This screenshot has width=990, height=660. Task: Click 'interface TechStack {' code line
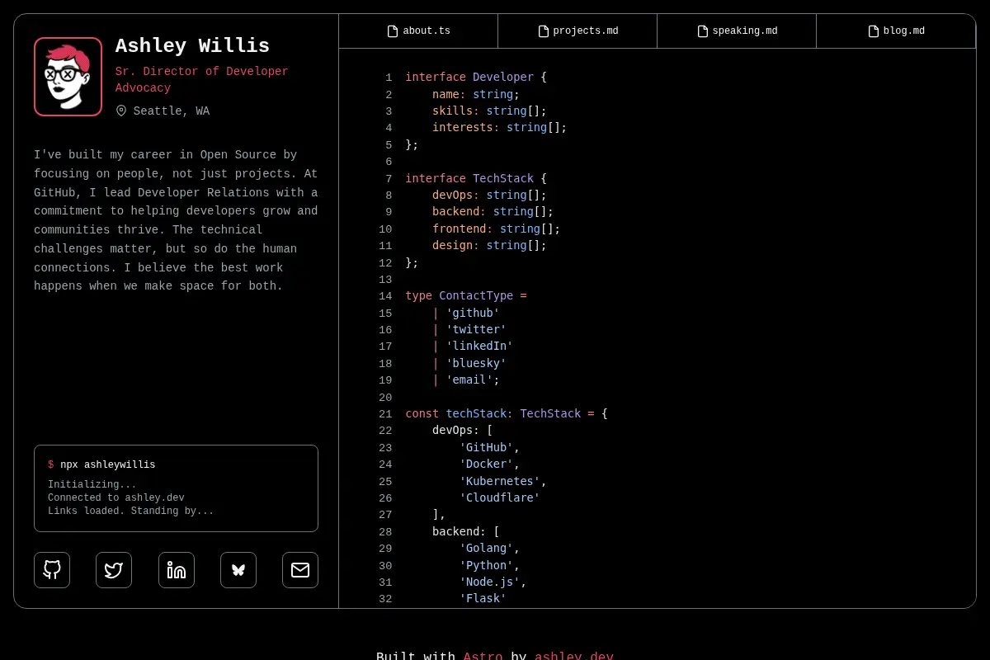click(476, 178)
